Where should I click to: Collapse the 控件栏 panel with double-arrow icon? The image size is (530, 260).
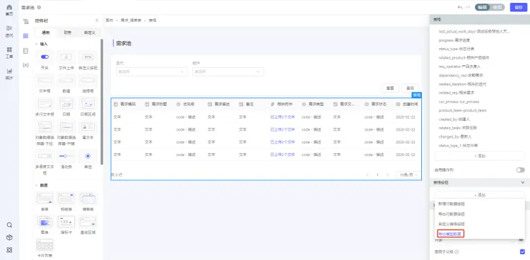pyautogui.click(x=97, y=20)
